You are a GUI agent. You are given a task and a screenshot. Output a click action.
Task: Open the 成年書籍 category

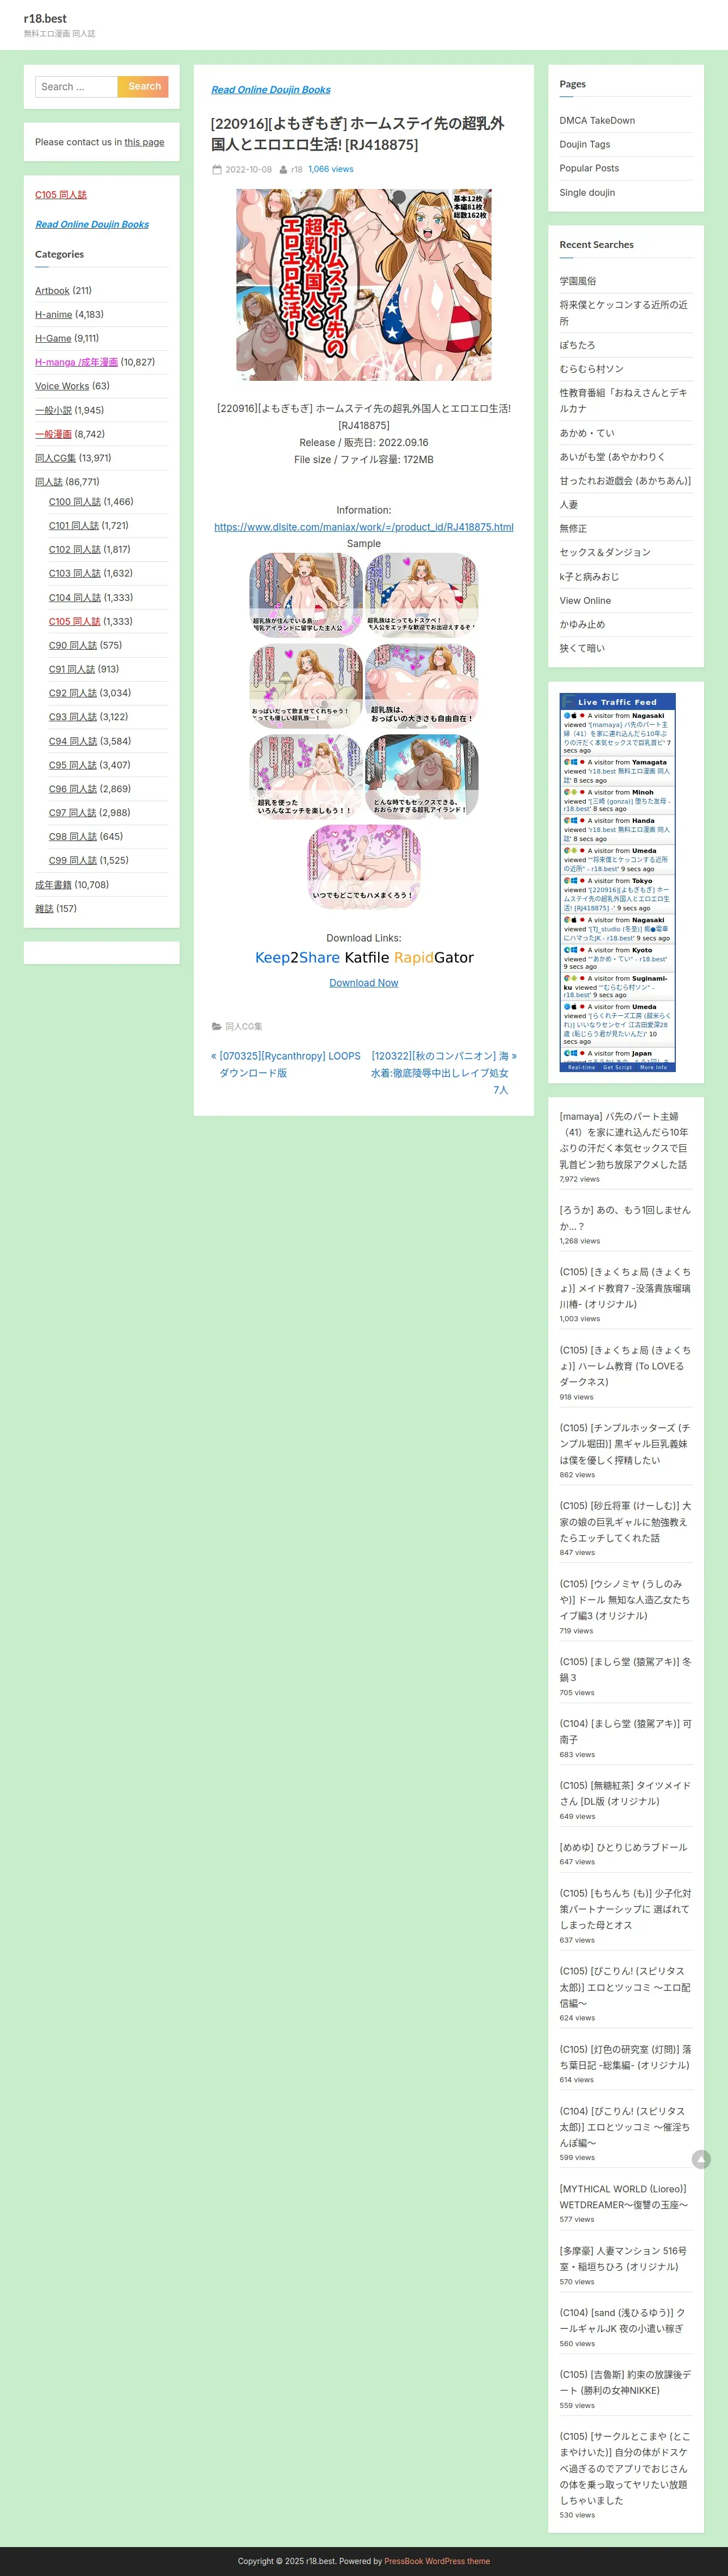click(x=53, y=885)
